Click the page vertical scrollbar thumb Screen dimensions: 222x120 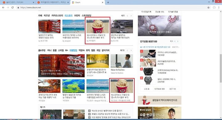click(220, 68)
